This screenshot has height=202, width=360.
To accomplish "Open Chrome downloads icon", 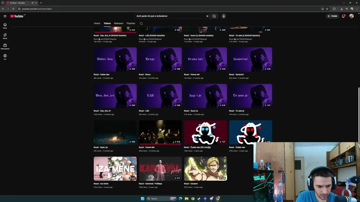I will [342, 9].
